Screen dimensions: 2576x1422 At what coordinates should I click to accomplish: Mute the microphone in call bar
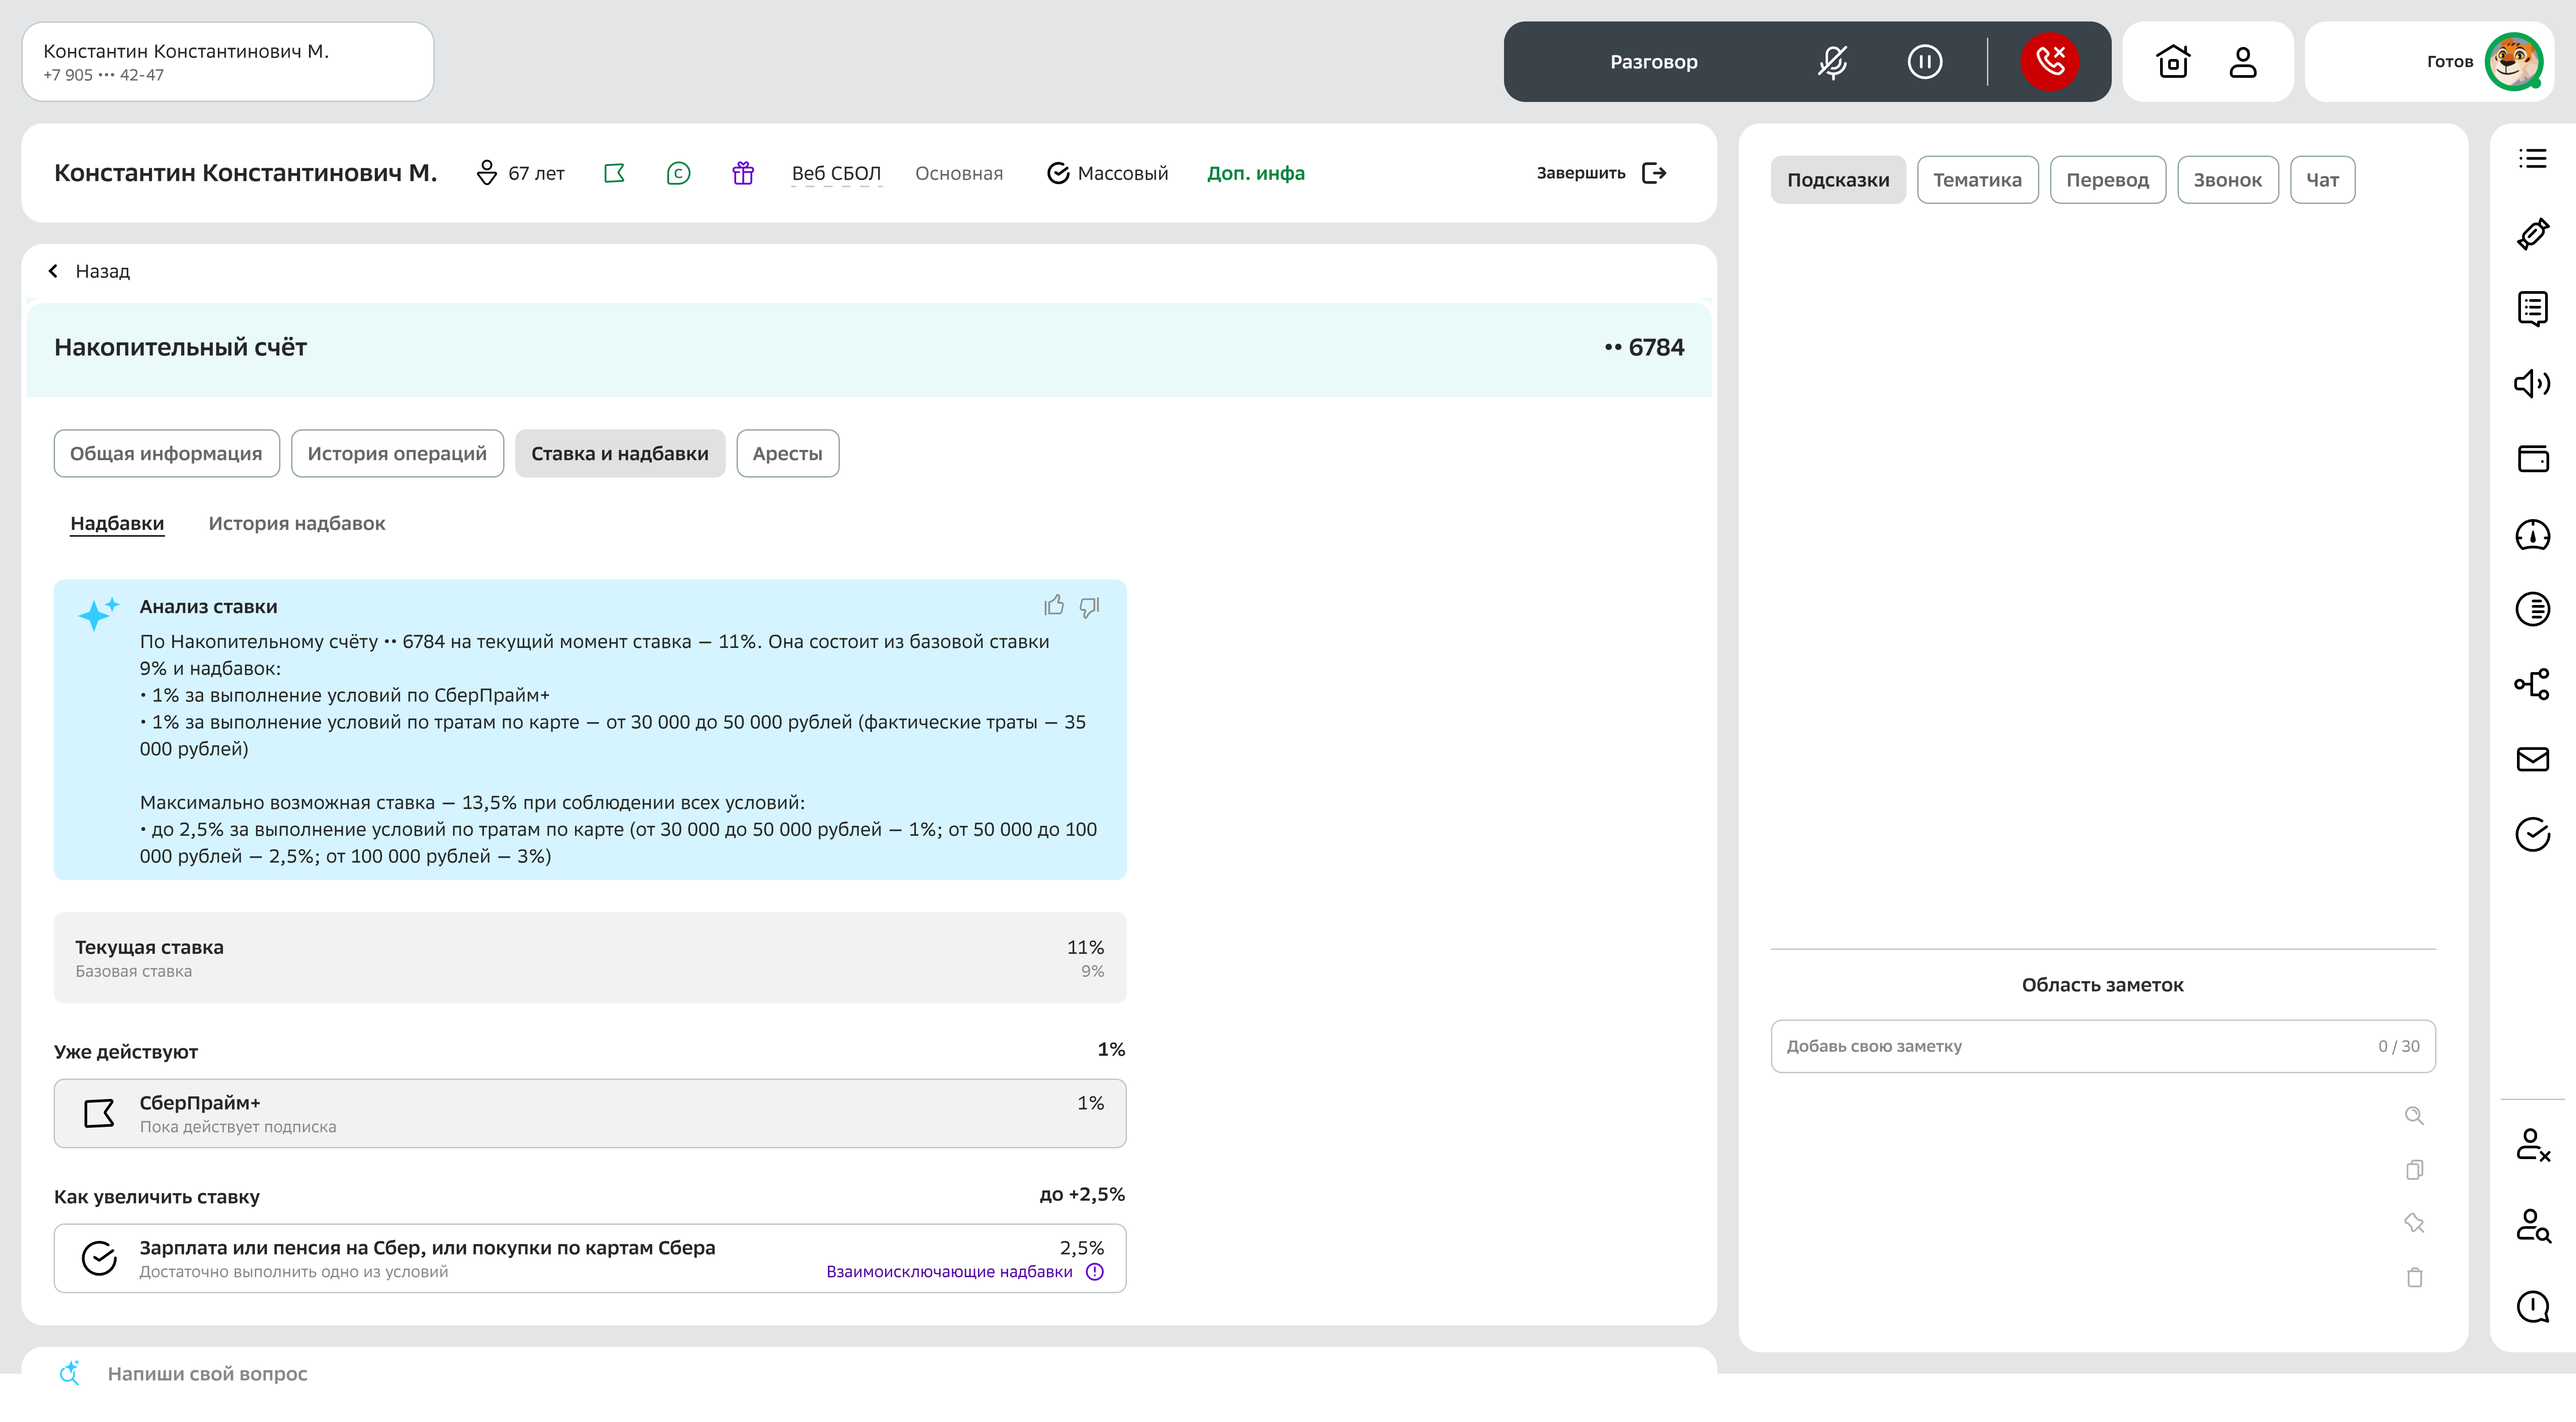click(x=1832, y=62)
